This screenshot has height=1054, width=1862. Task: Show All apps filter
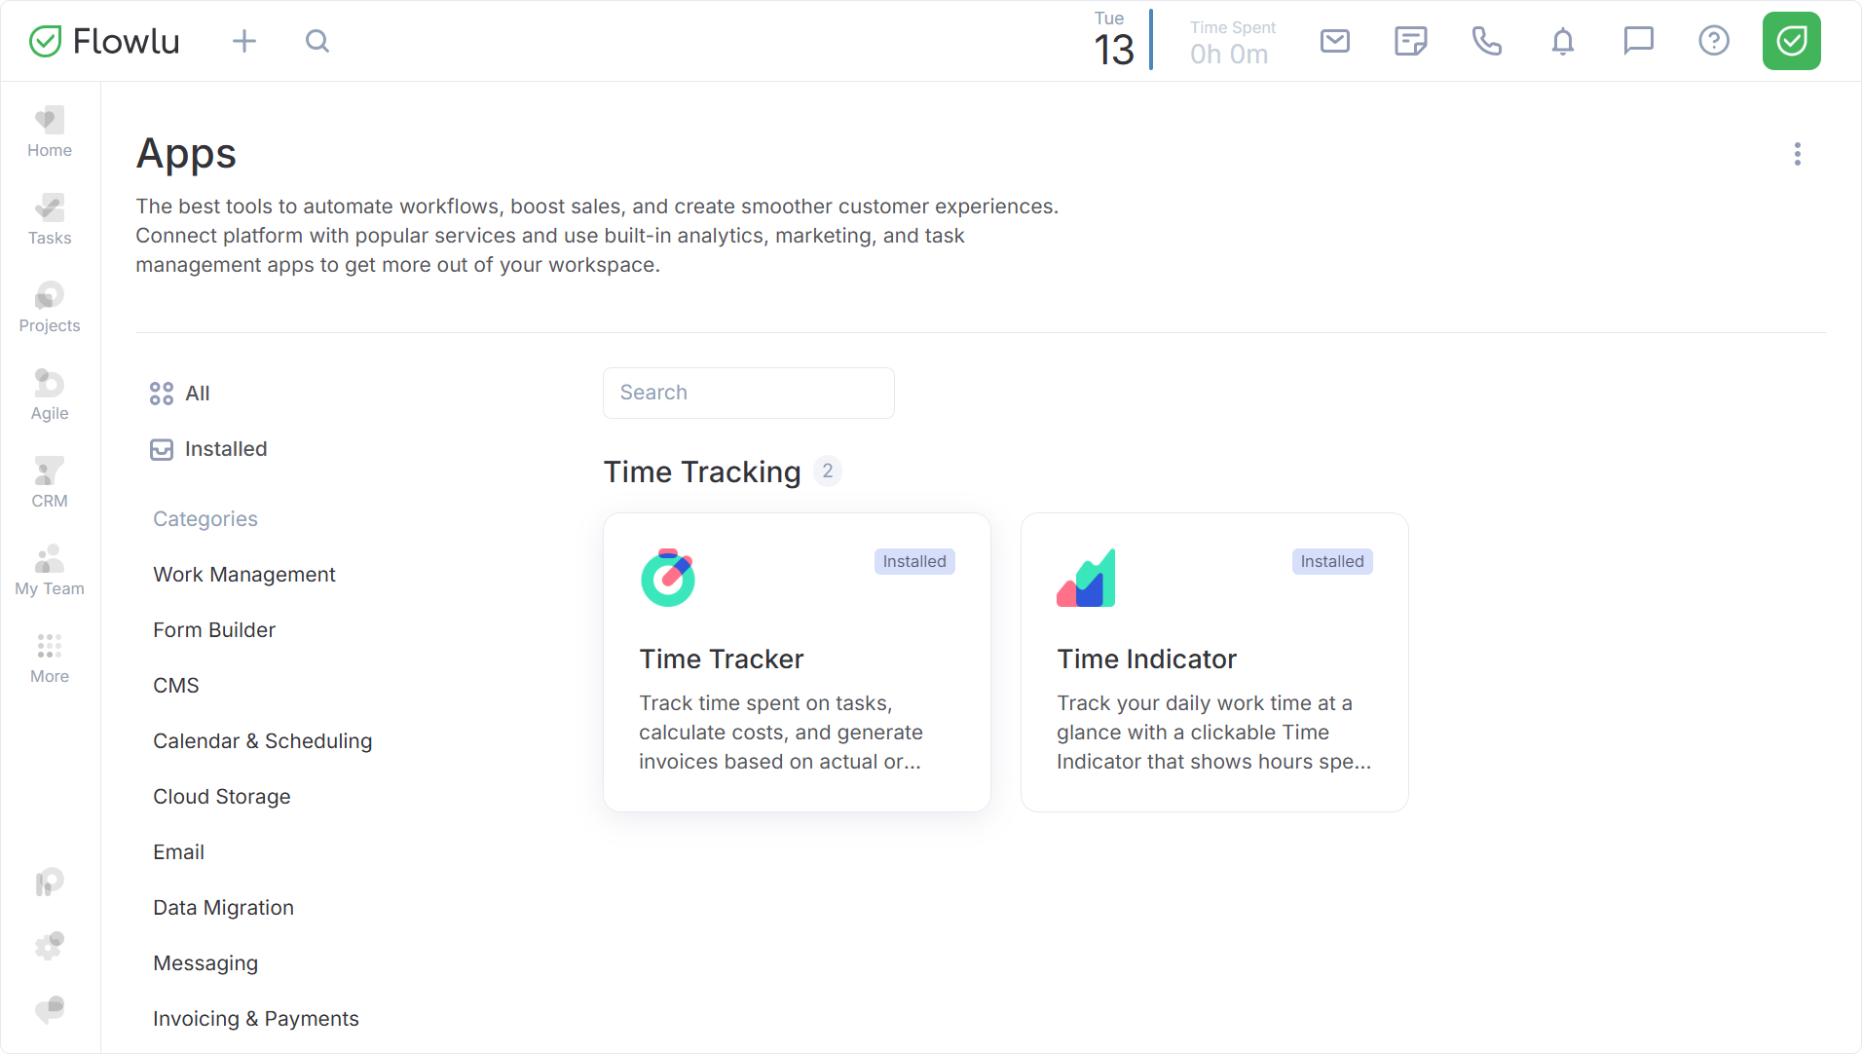pyautogui.click(x=197, y=394)
